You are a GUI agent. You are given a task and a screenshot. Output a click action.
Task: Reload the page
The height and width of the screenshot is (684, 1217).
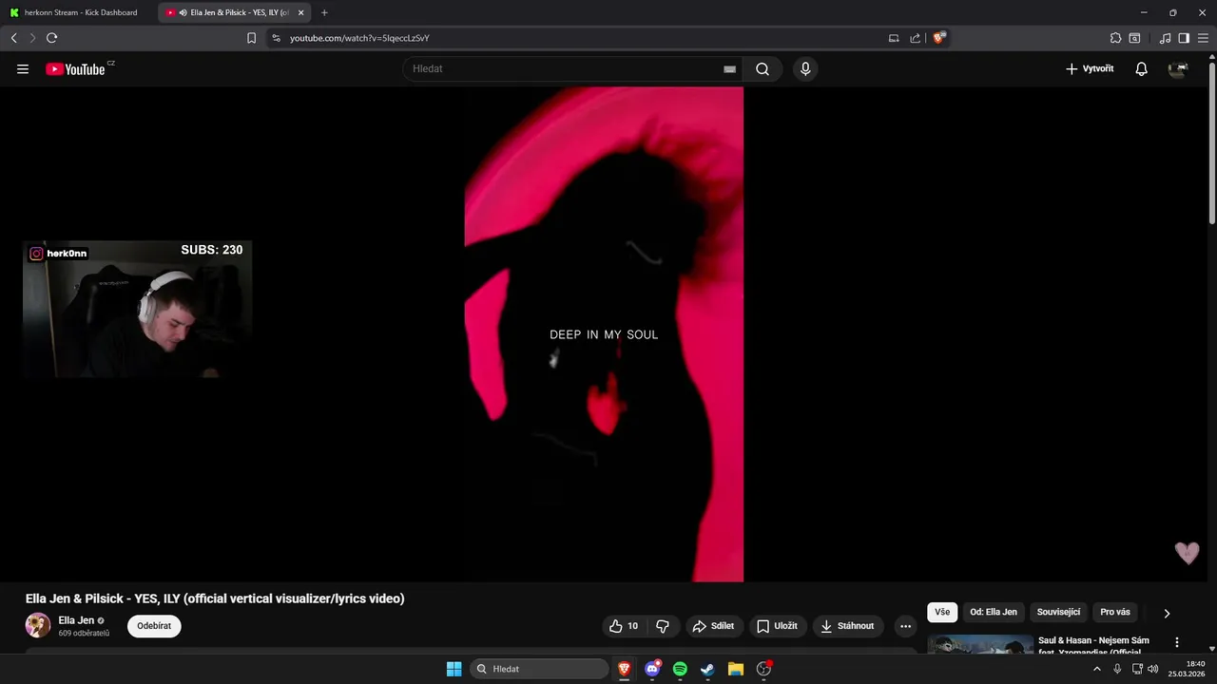pyautogui.click(x=51, y=38)
